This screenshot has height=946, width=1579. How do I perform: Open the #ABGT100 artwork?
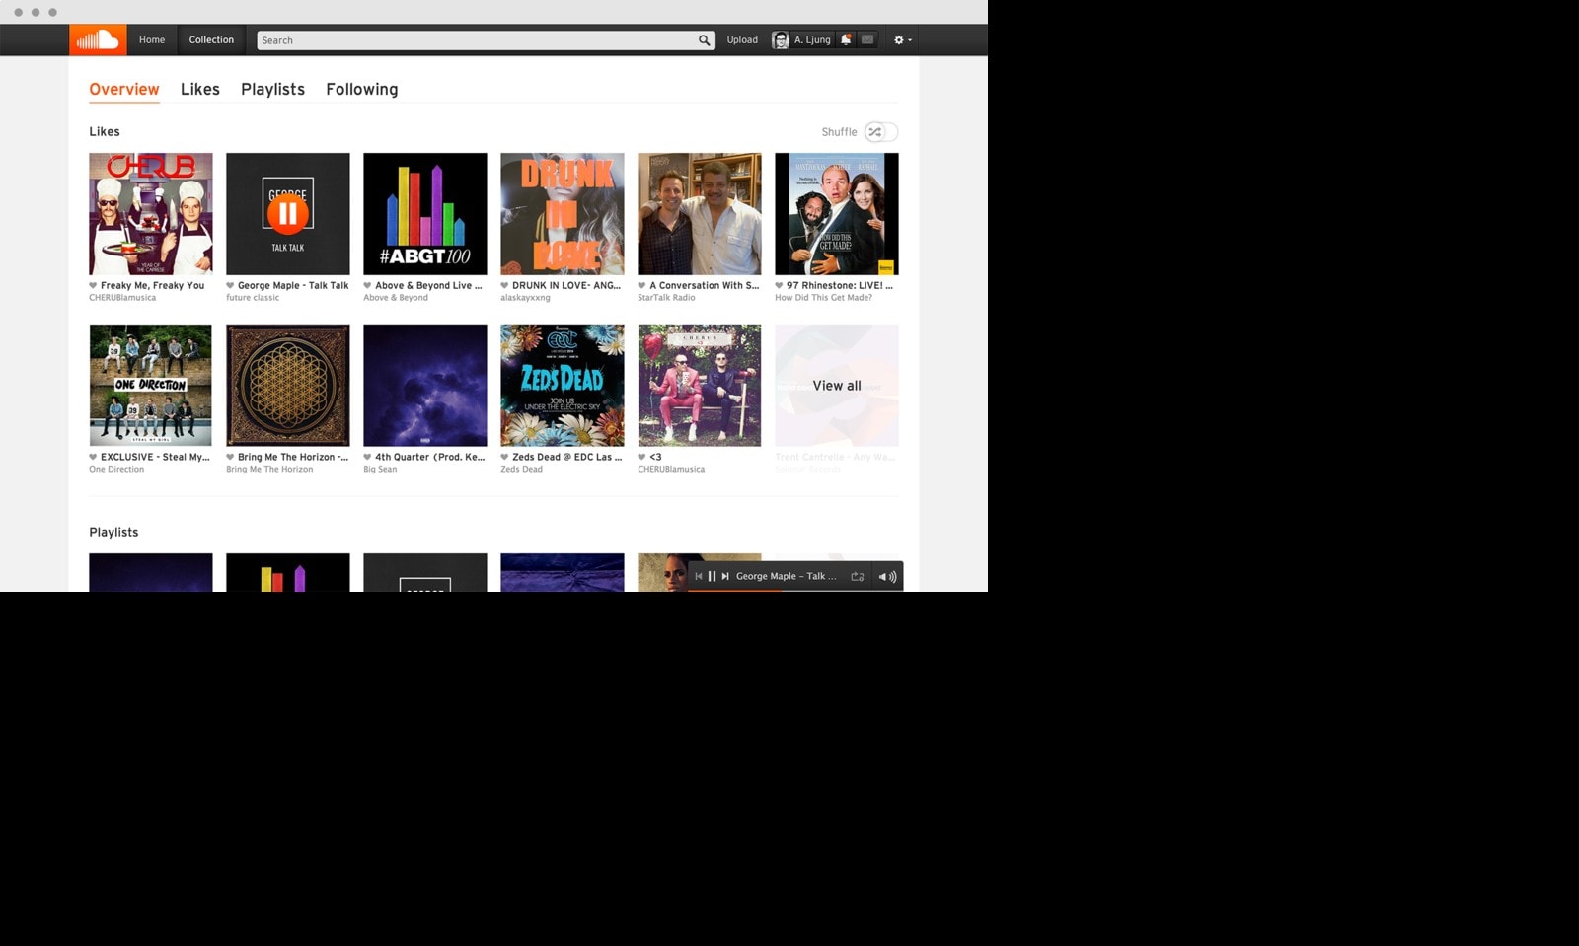click(x=425, y=214)
